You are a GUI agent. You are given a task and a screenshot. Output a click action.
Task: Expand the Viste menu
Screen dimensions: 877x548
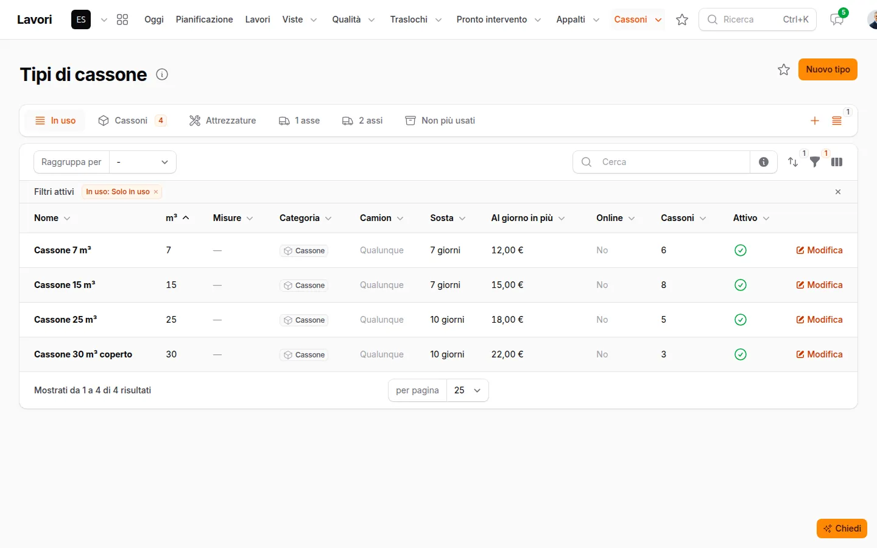(x=300, y=19)
